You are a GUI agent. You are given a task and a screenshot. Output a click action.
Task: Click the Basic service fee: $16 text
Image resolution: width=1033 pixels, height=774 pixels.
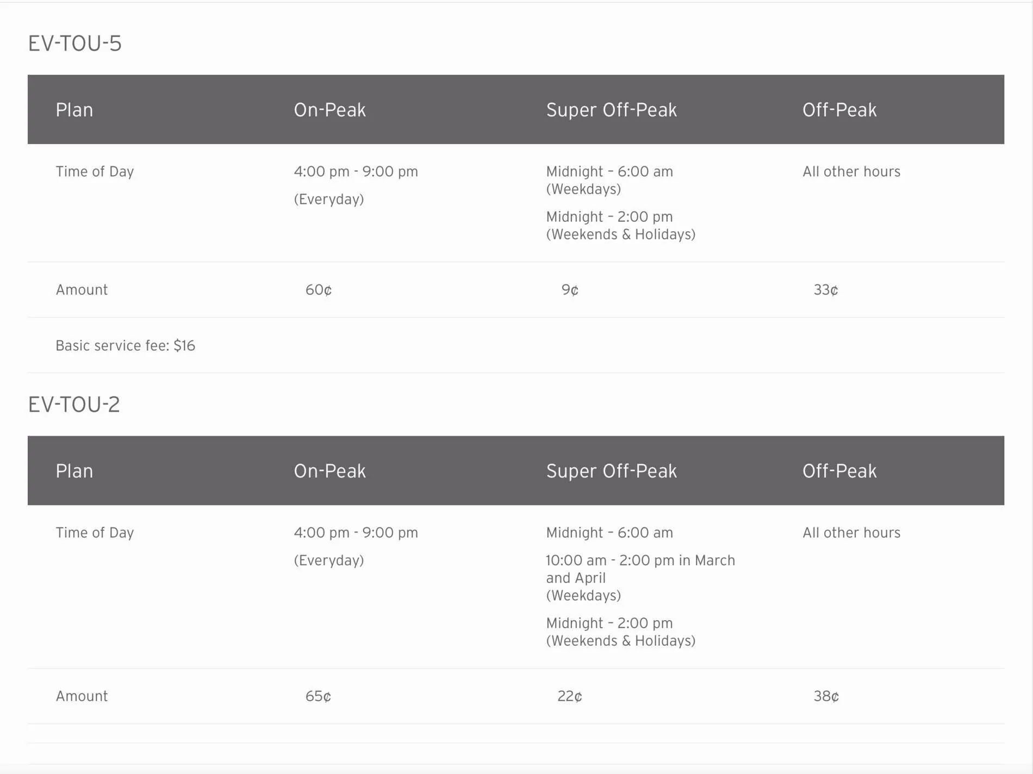pos(126,346)
